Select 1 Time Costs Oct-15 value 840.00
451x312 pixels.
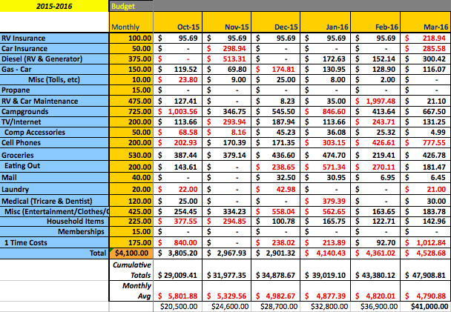(178, 242)
